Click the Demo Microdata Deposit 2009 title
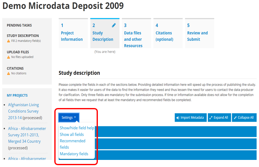This screenshot has width=259, height=167. tap(63, 6)
